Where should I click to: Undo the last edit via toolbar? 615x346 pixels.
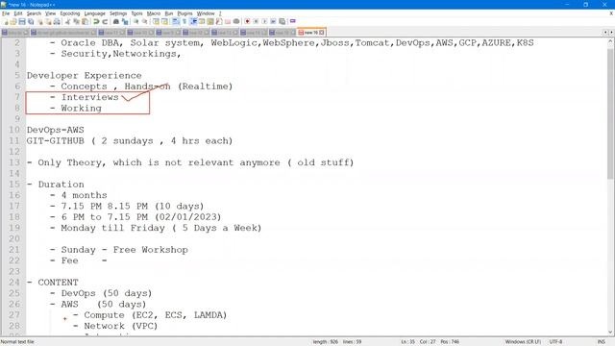pyautogui.click(x=96, y=21)
